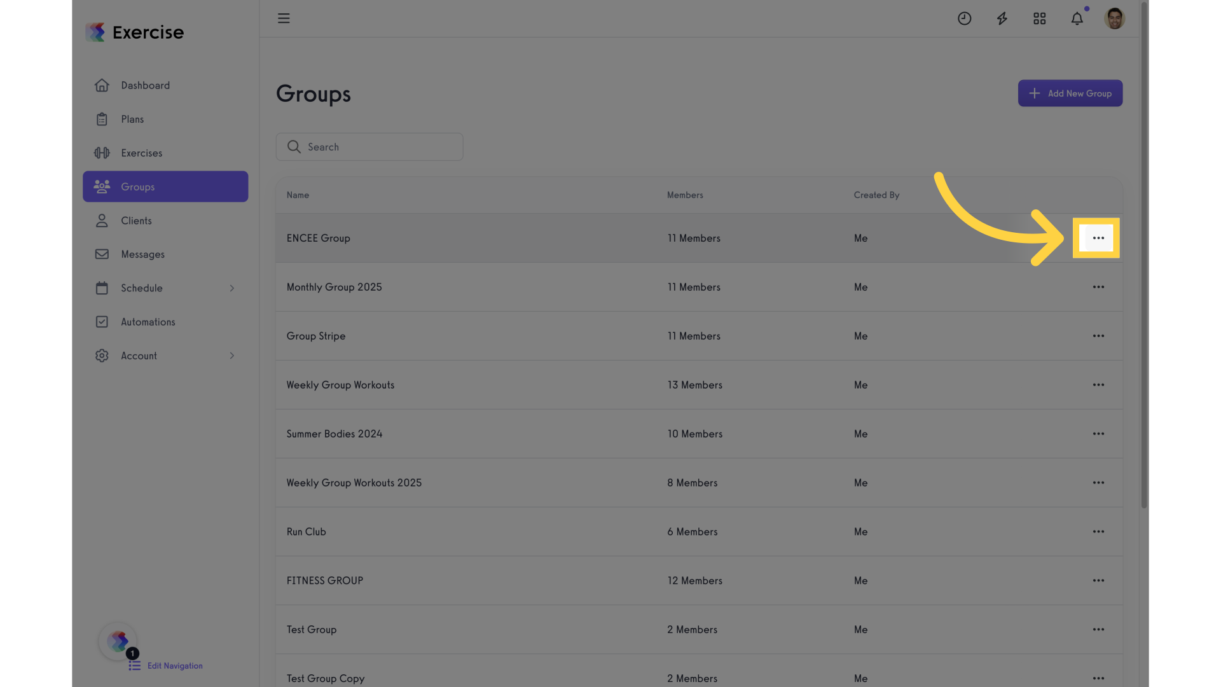Click the page vertical scrollbar
Screen dimensions: 1221x687
coord(1144,254)
